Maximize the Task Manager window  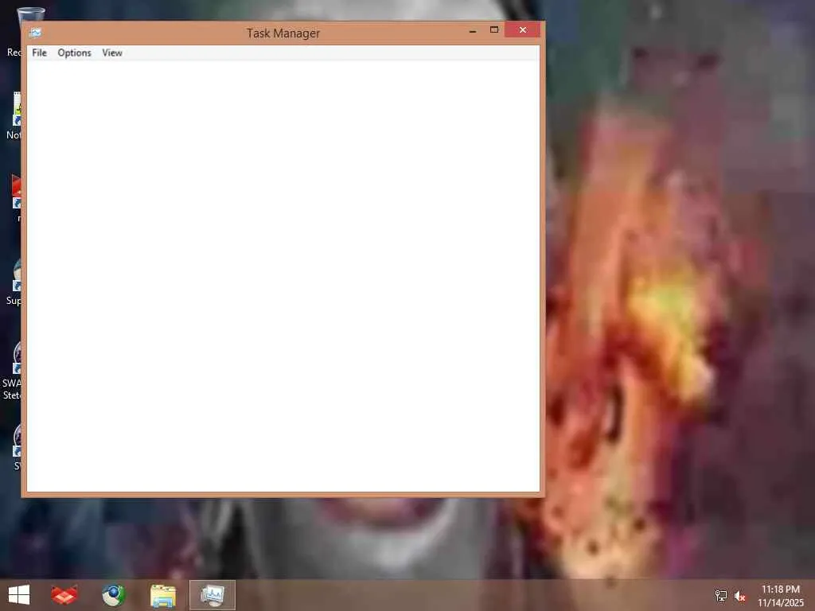click(x=494, y=30)
